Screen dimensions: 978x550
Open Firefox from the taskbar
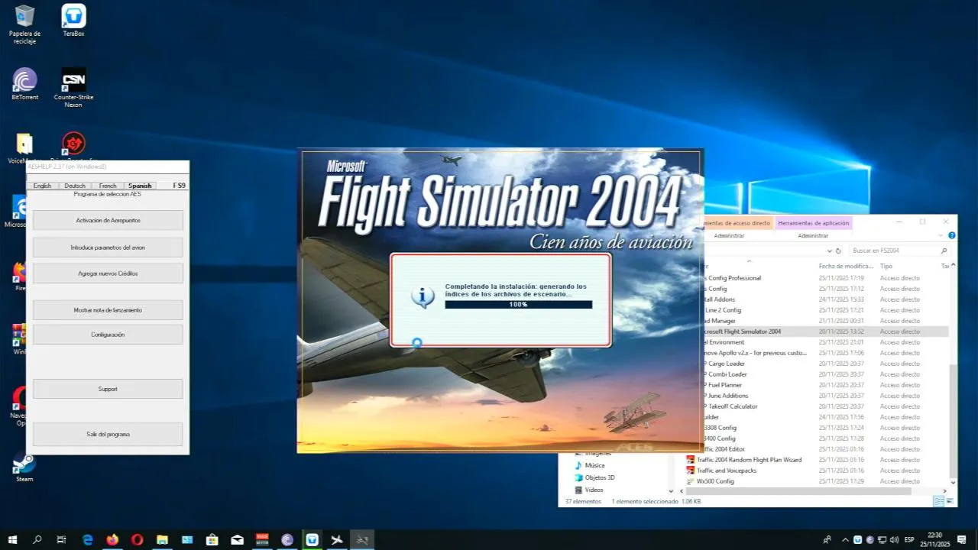pyautogui.click(x=112, y=539)
